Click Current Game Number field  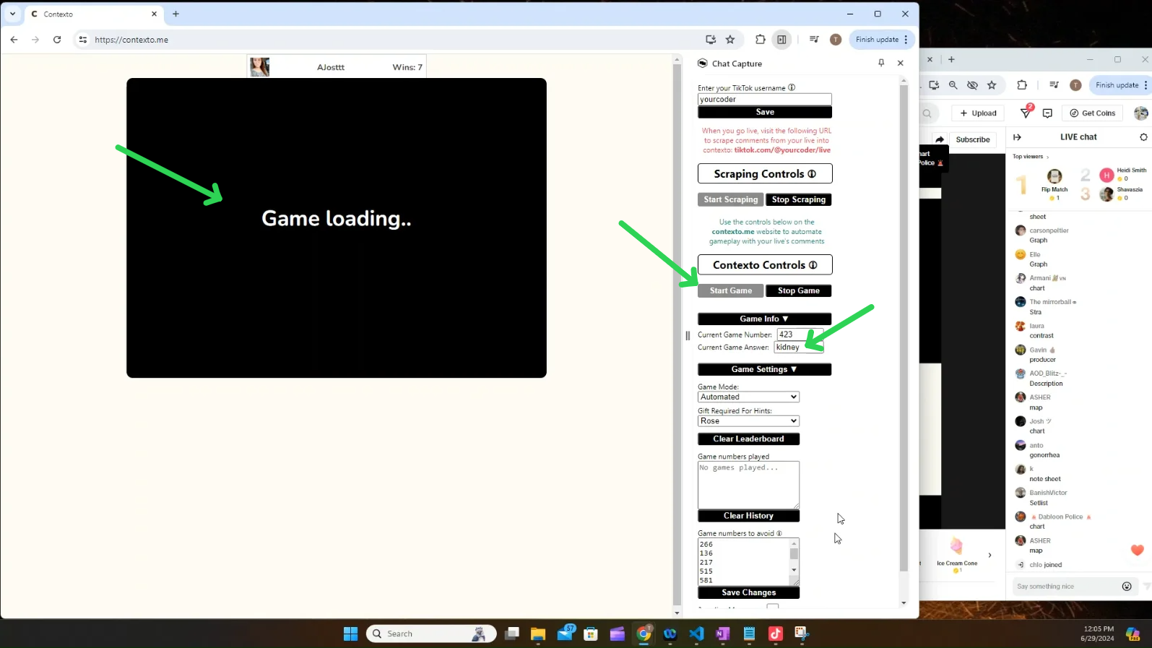tap(800, 334)
